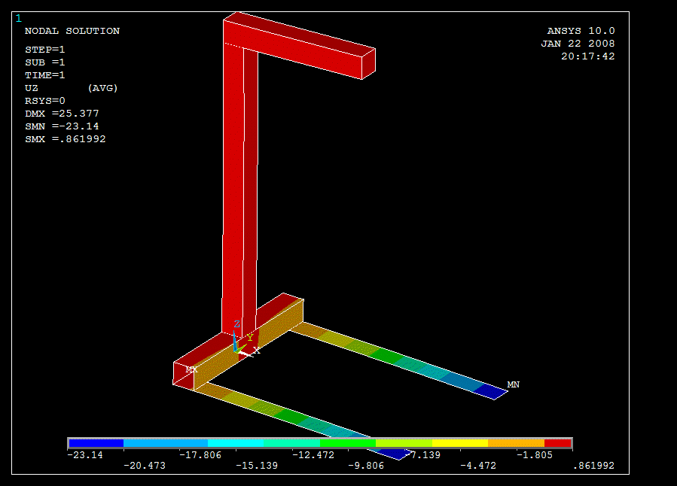Click the cyan legend color band

pos(236,443)
